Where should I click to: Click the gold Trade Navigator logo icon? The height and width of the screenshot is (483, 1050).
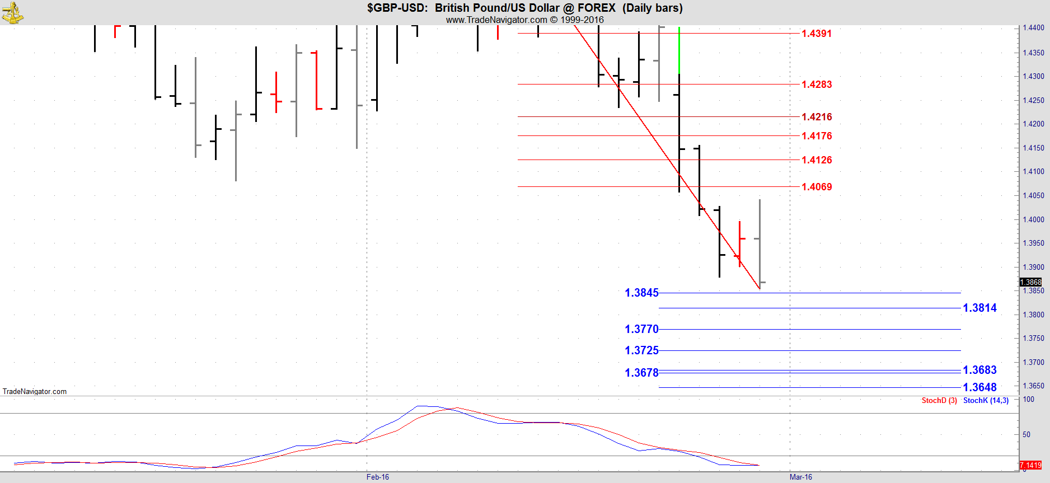(12, 12)
